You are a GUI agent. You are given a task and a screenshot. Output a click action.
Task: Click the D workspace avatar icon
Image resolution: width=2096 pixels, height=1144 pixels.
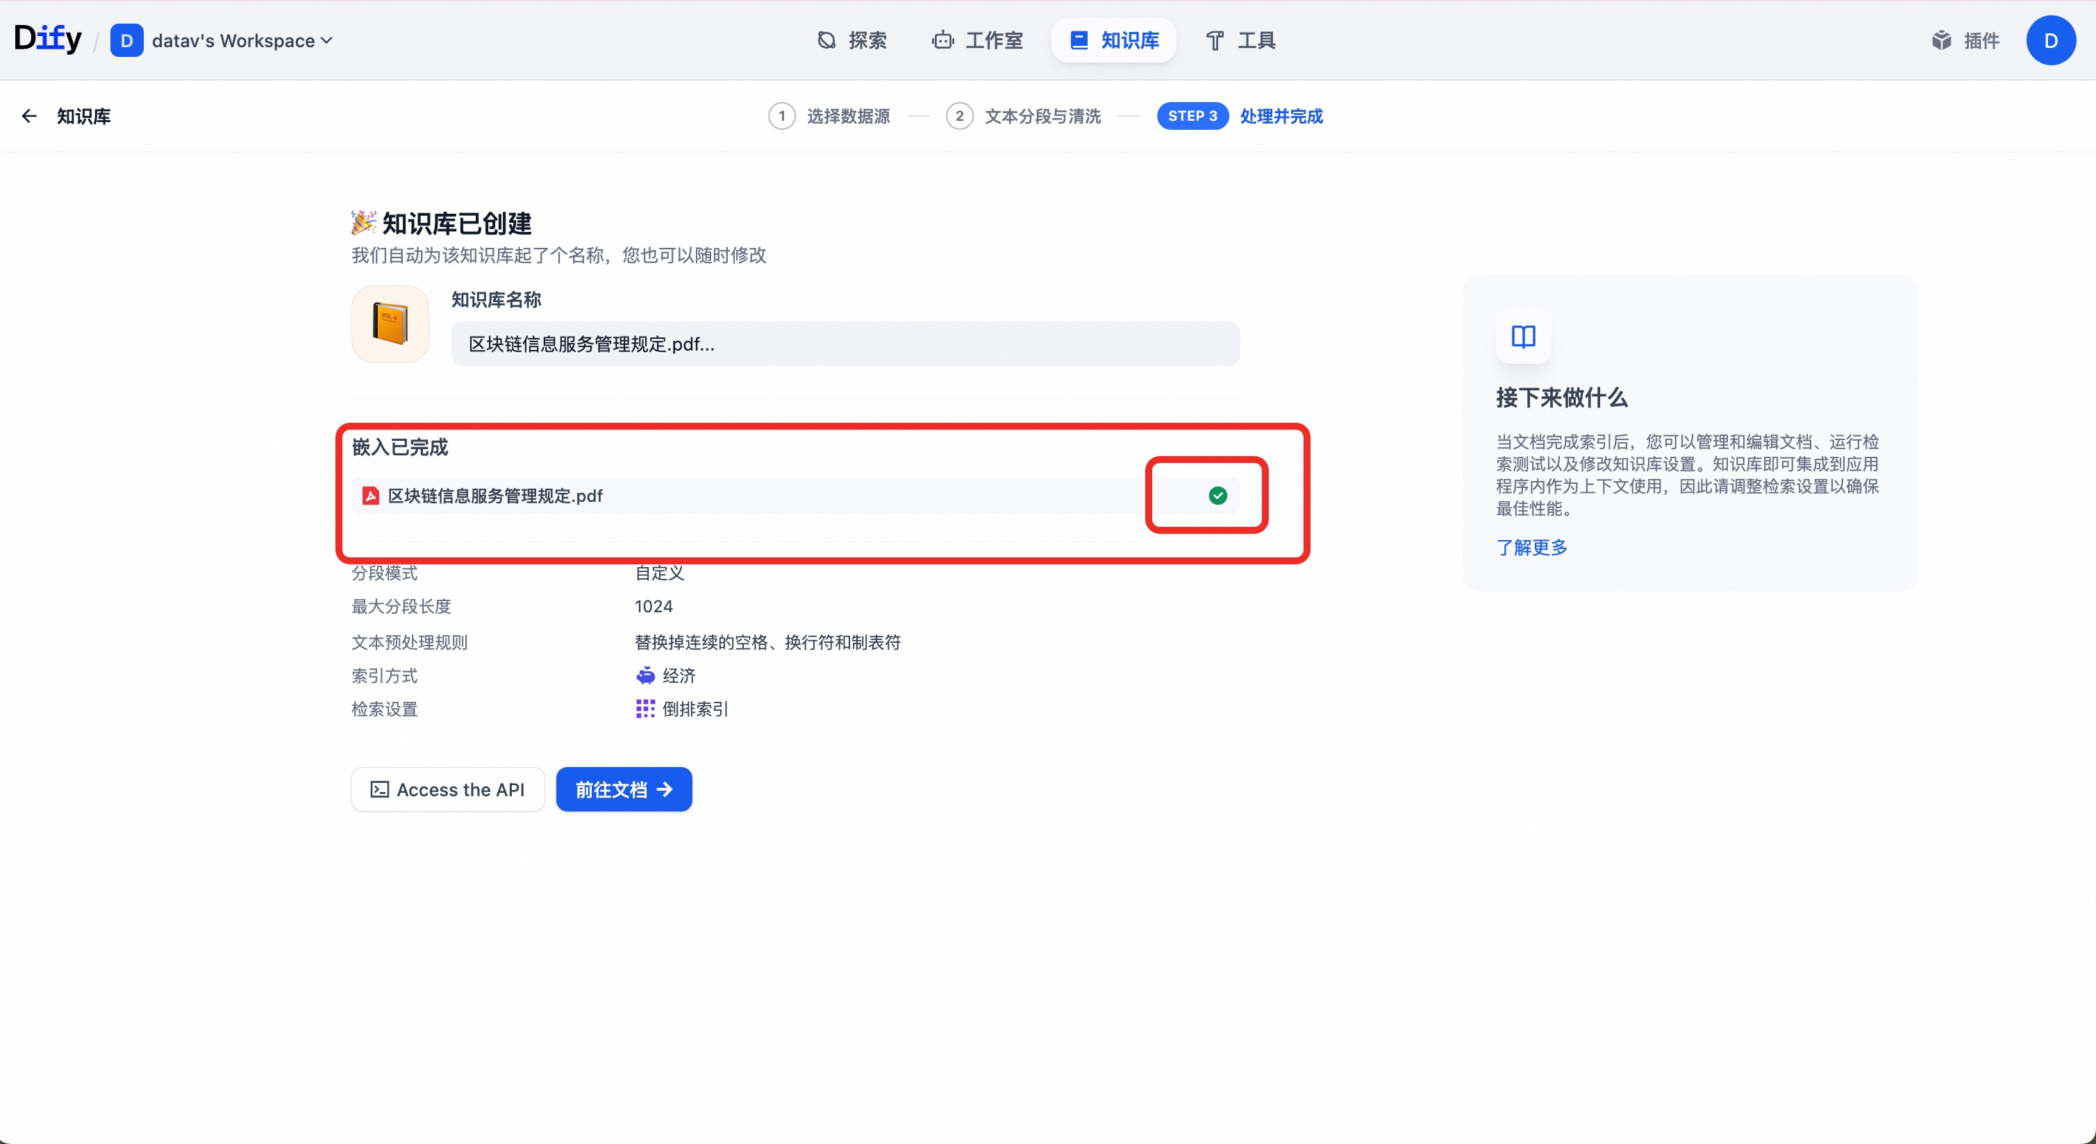126,41
